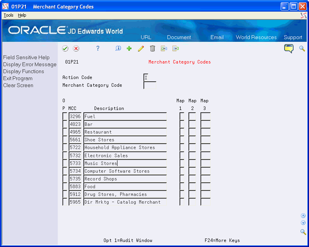Screen dimensions: 309x247
Task: Click the Document link in banner
Action: point(179,37)
